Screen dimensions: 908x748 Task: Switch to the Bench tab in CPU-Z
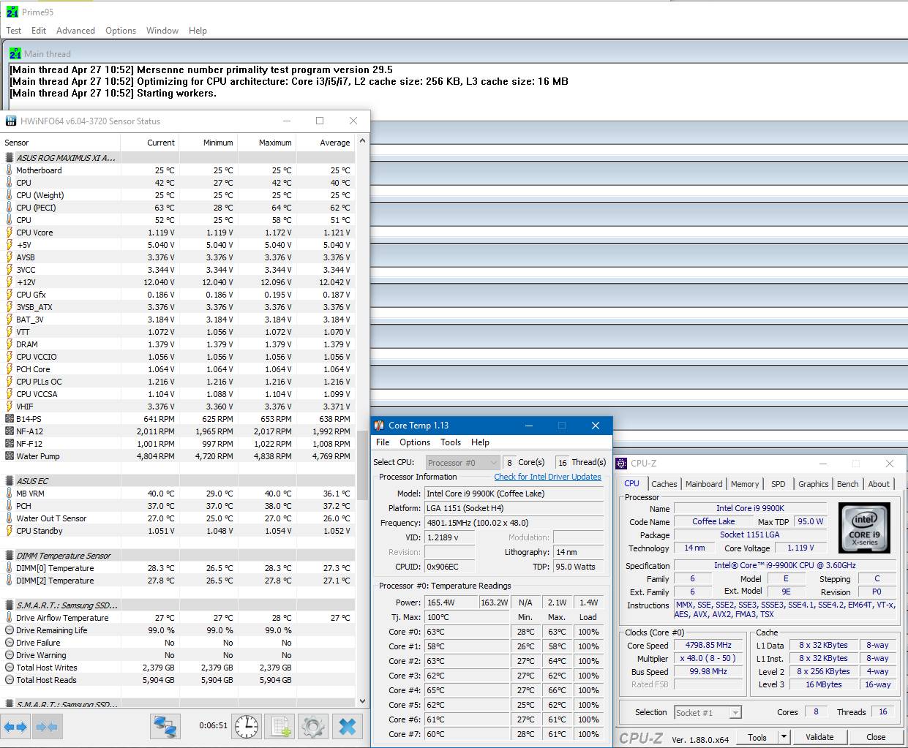tap(847, 484)
